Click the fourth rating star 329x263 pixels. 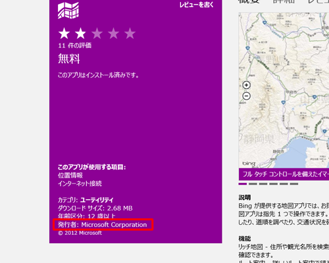pos(114,34)
